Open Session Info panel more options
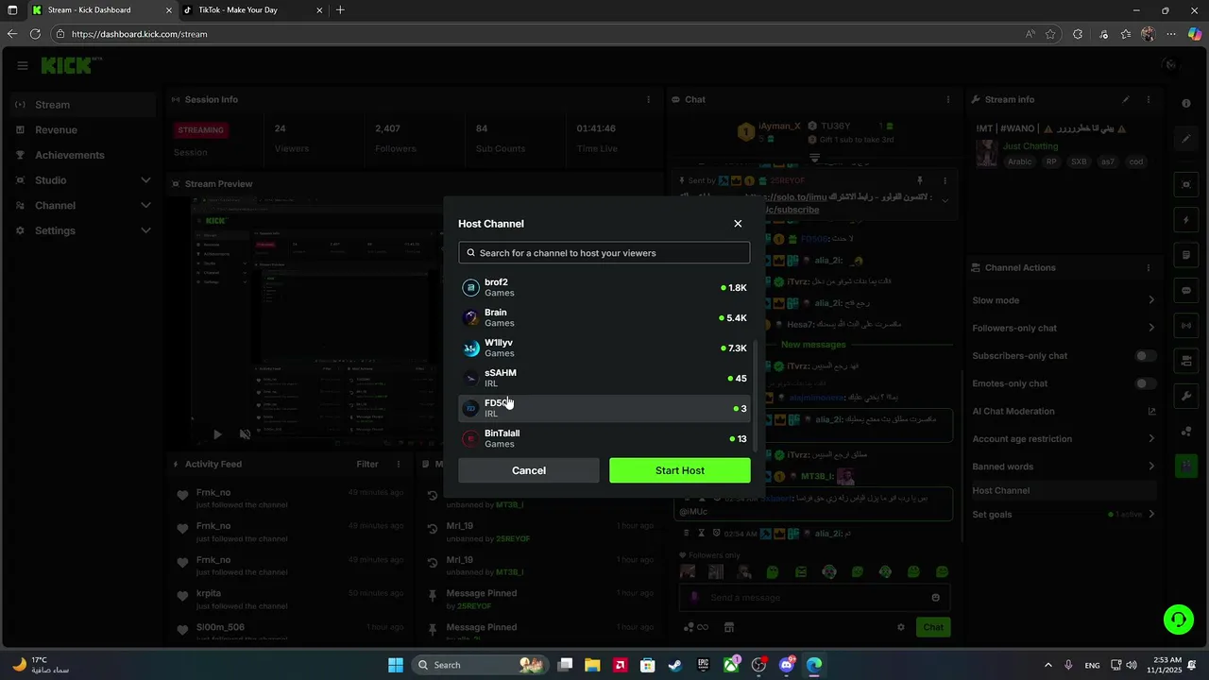The width and height of the screenshot is (1209, 680). pos(648,99)
